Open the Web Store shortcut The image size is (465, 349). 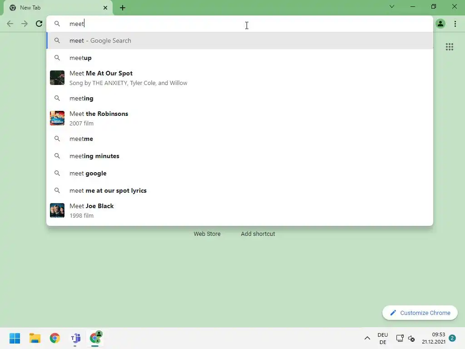(207, 234)
